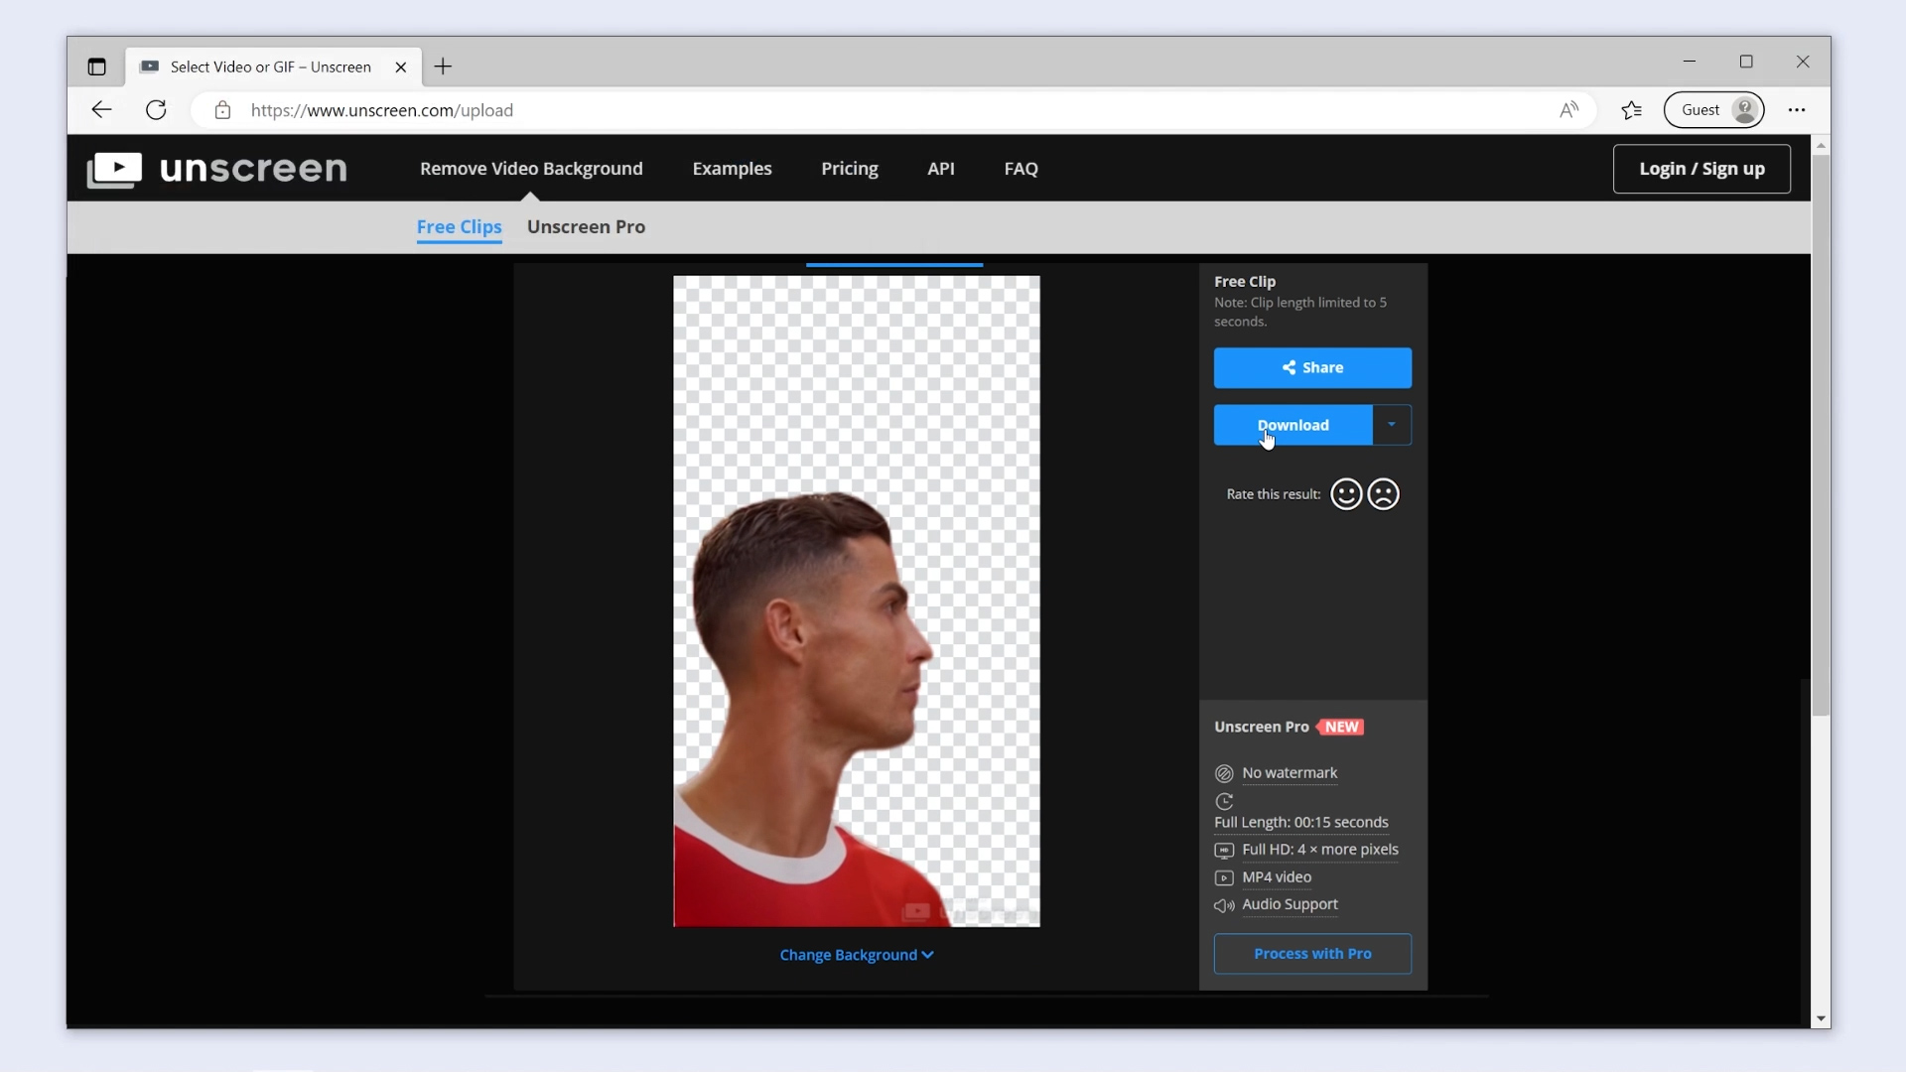
Task: Click the unscreen logo icon
Action: [x=114, y=169]
